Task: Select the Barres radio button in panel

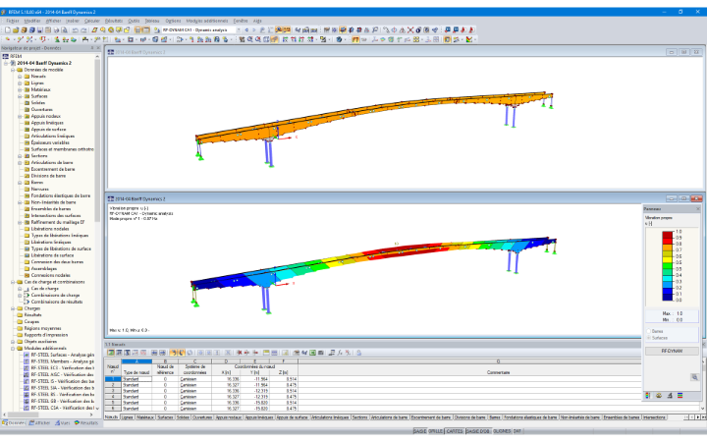Action: [649, 331]
